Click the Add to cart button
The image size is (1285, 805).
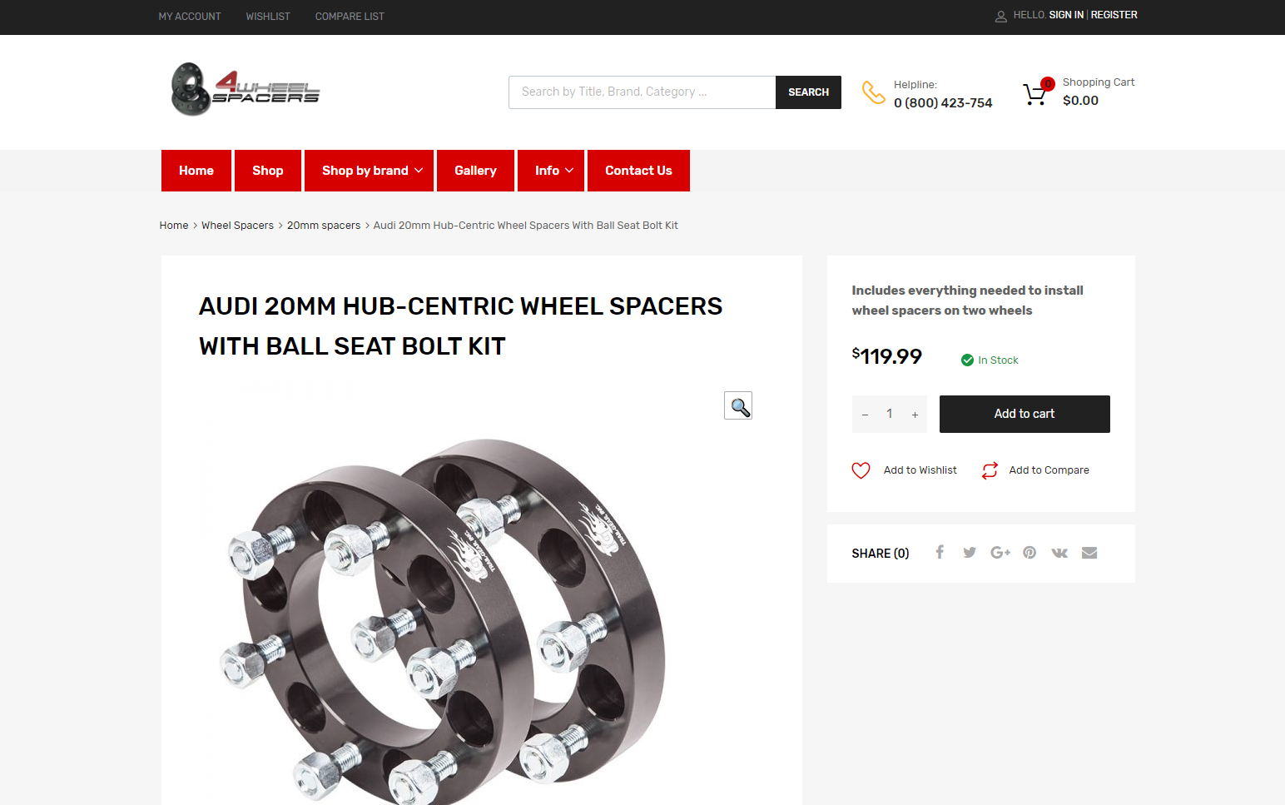tap(1025, 414)
